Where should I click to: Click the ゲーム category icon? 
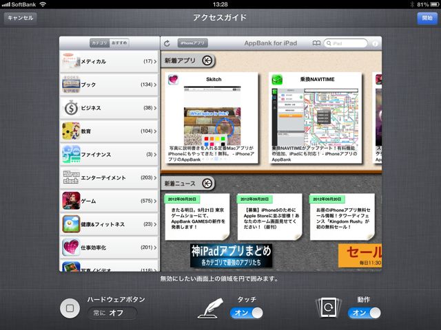click(x=71, y=201)
